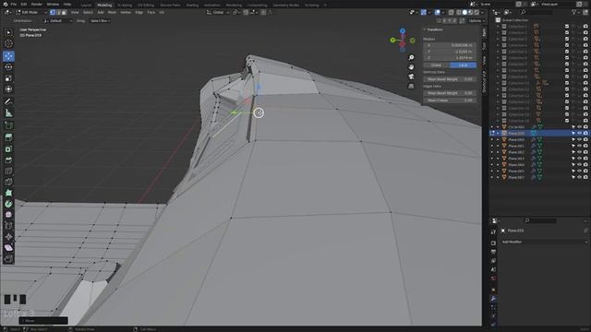Image resolution: width=591 pixels, height=332 pixels.
Task: Hide Circle.001 object via eye icon
Action: tap(579, 127)
